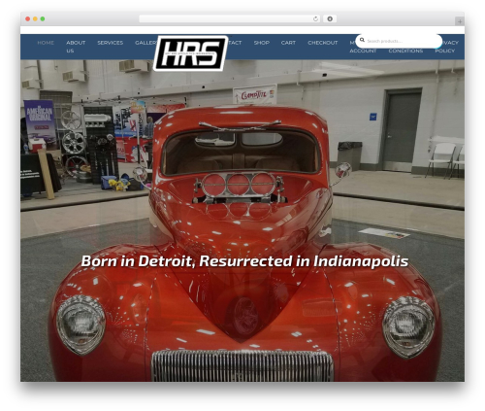Screen dimensions: 485x411
Task: Click the browser download icon
Action: click(330, 19)
